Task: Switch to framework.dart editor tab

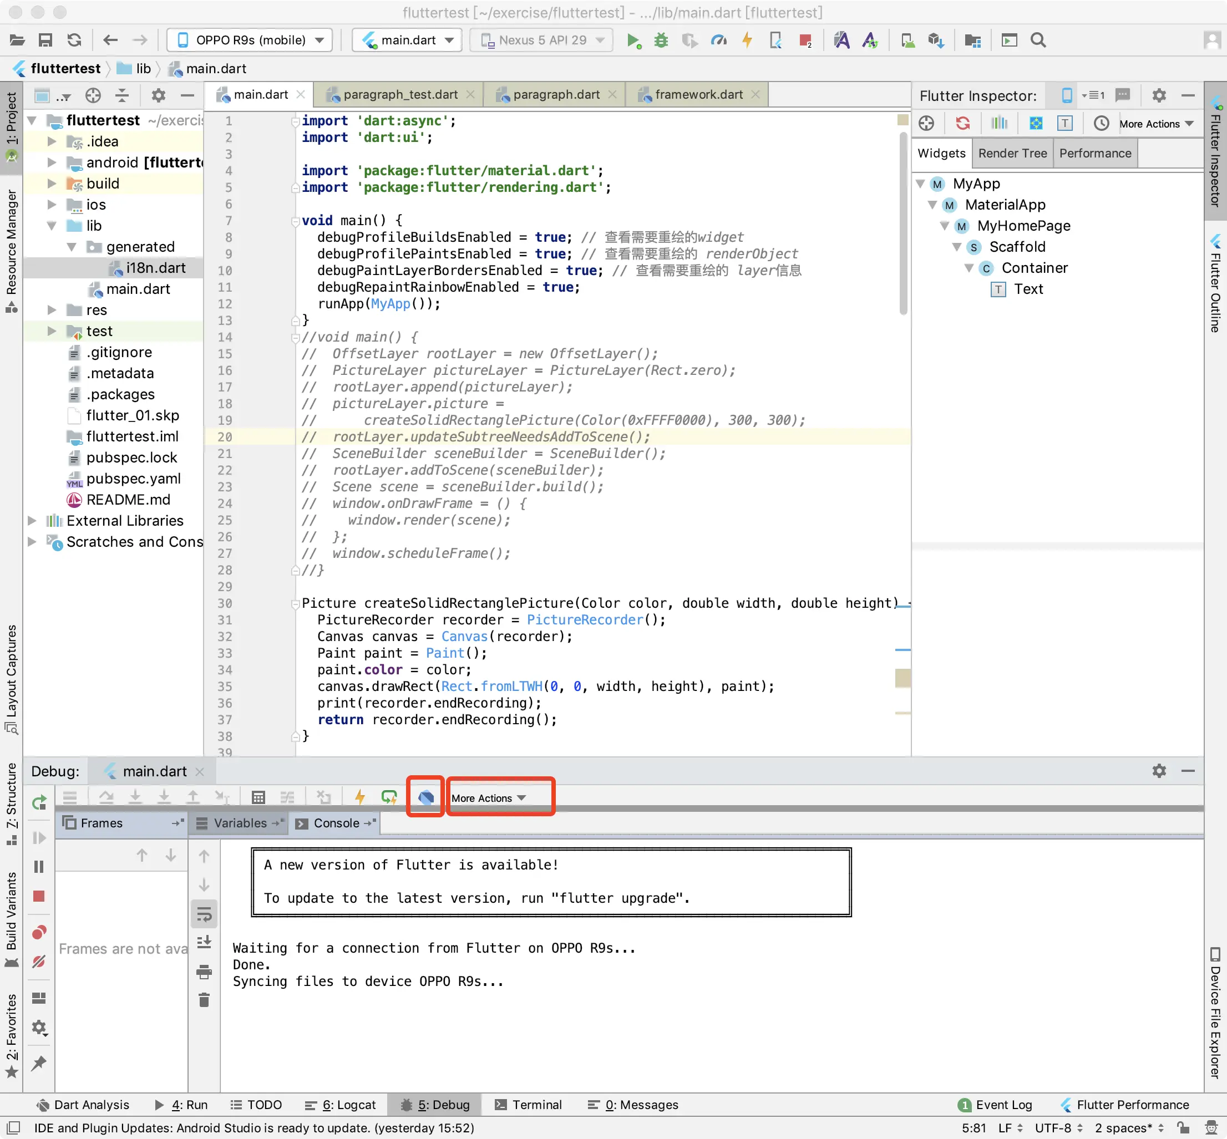Action: (698, 94)
